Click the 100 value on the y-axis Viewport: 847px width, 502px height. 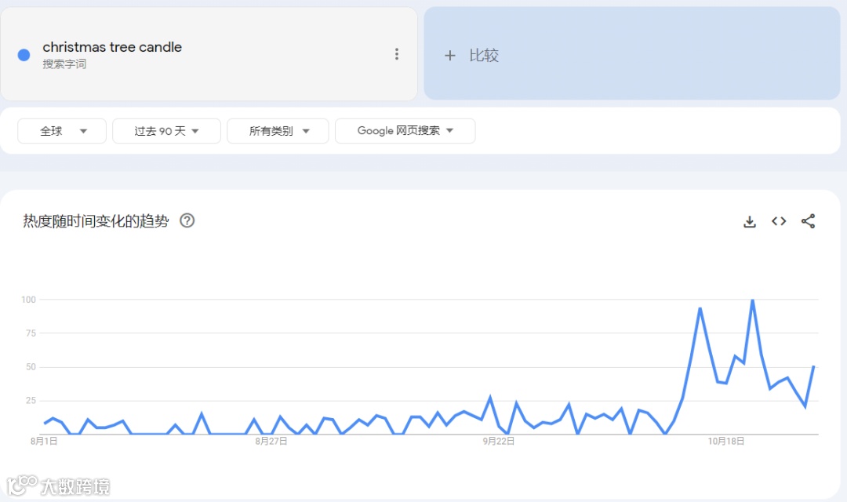point(29,300)
